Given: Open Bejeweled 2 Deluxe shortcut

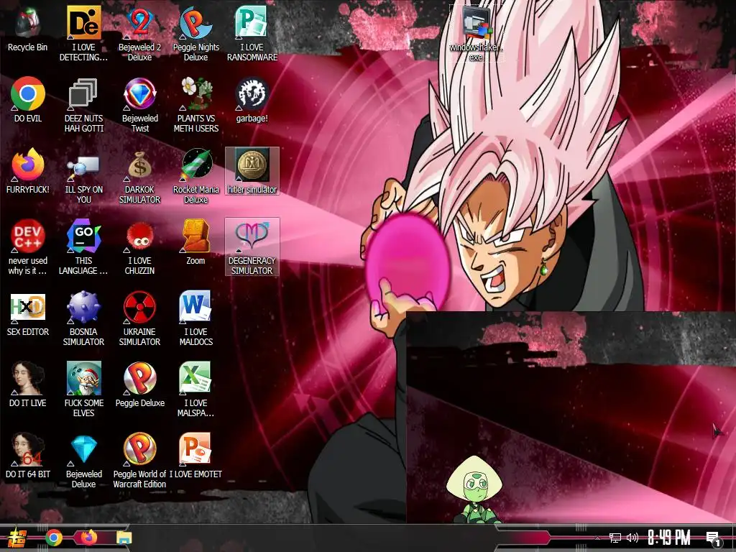Looking at the screenshot, I should click(x=140, y=34).
